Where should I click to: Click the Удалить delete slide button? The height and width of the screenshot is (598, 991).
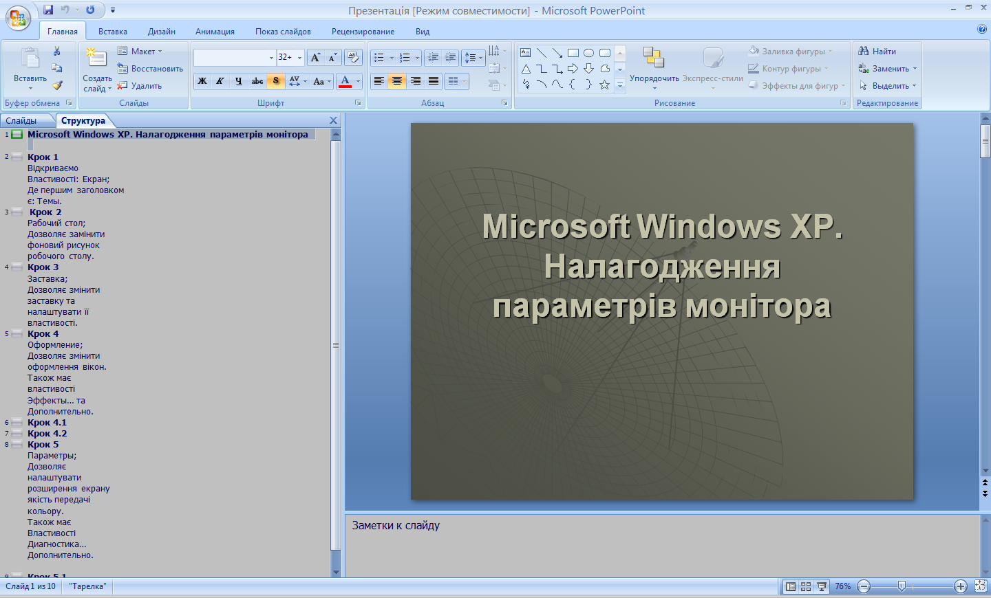click(140, 86)
